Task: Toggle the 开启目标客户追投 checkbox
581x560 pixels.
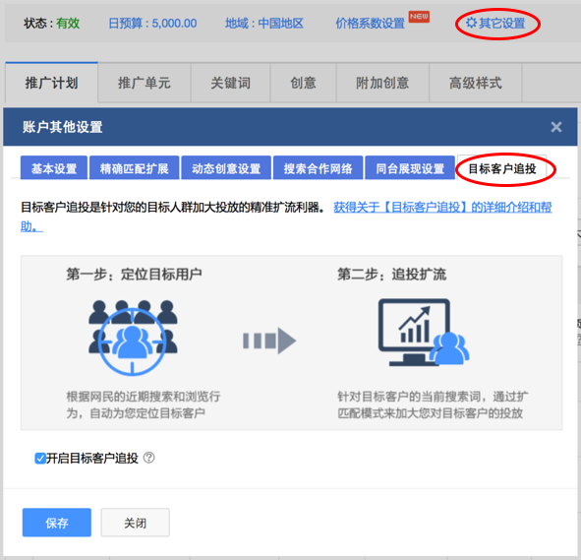Action: click(x=40, y=459)
